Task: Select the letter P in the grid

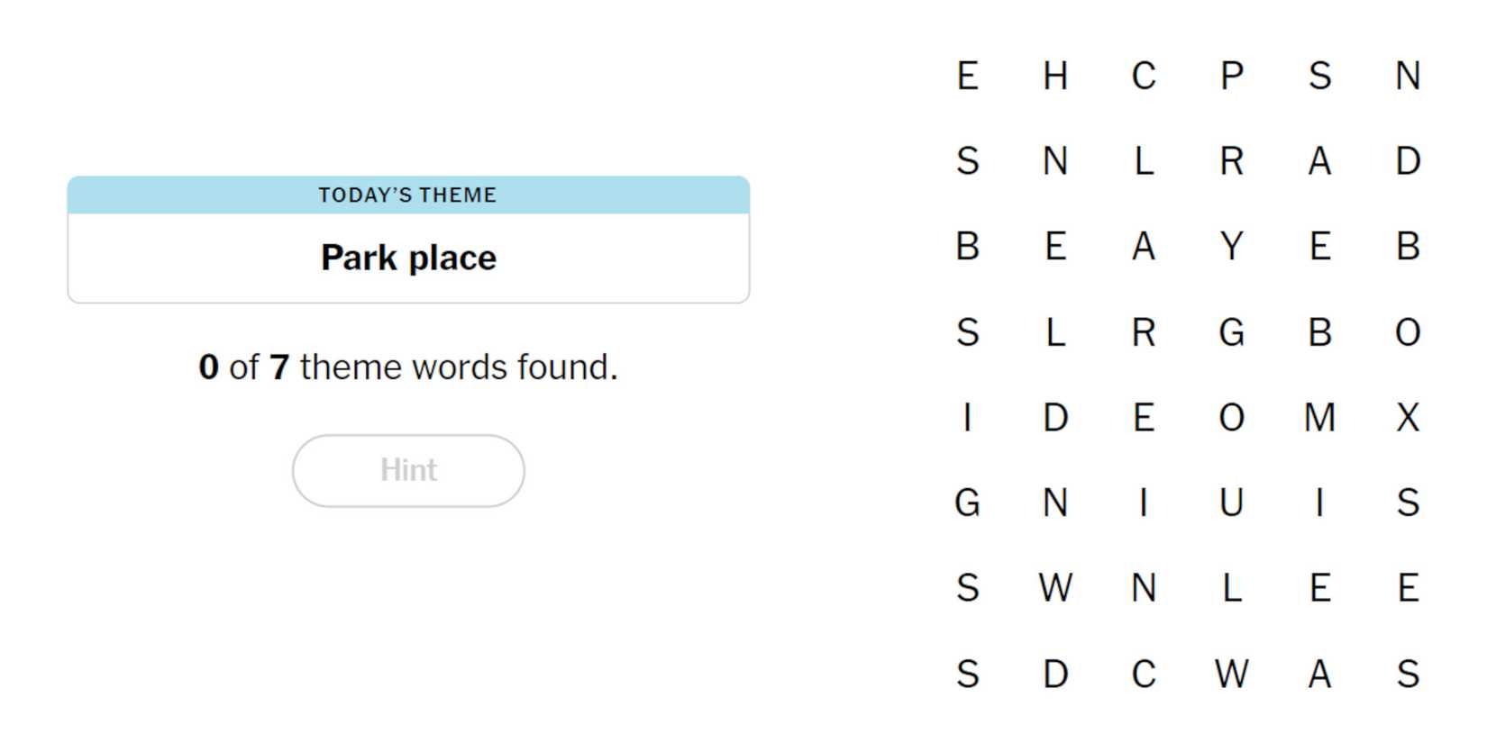Action: (x=1232, y=76)
